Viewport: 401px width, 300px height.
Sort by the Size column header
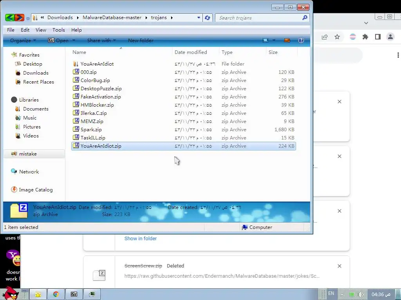pos(273,52)
